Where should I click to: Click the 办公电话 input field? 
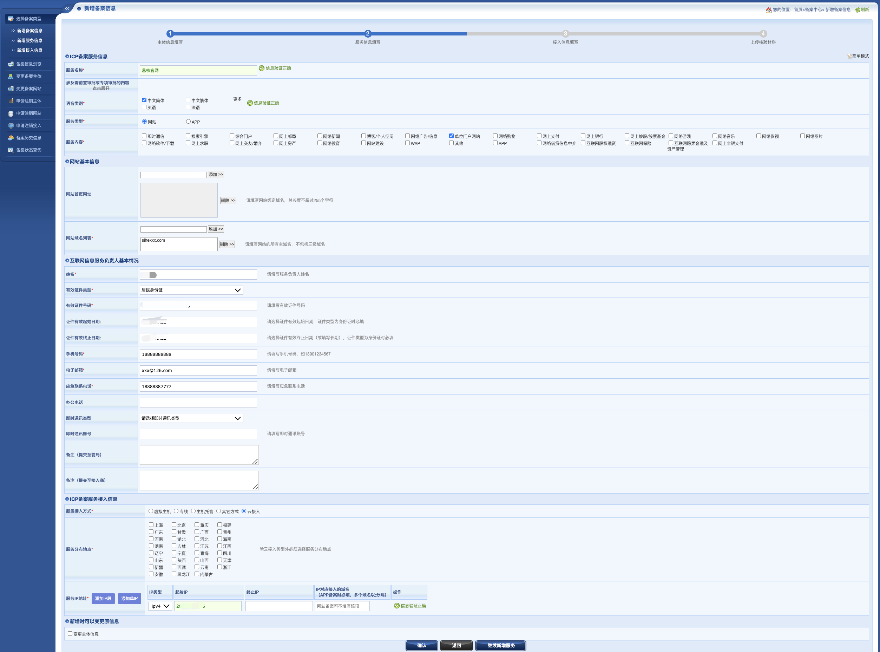[198, 403]
